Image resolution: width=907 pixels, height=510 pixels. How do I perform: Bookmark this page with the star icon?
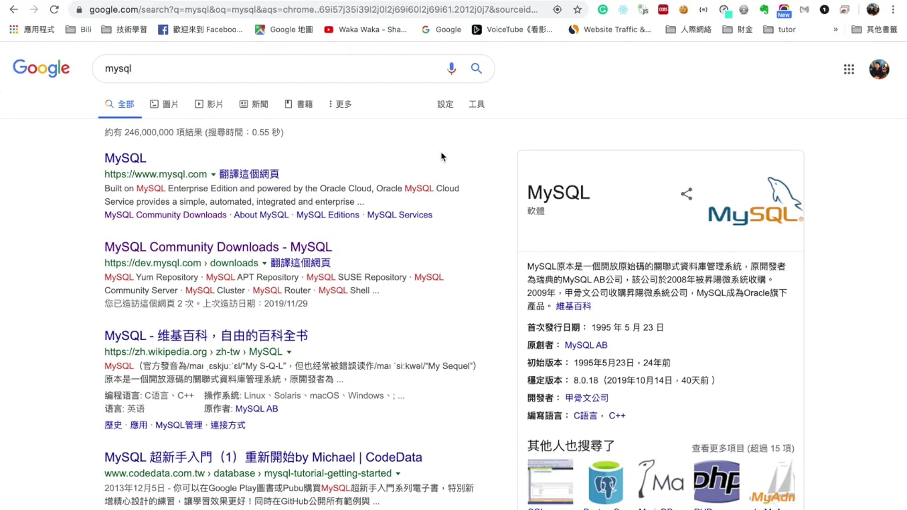pyautogui.click(x=577, y=9)
